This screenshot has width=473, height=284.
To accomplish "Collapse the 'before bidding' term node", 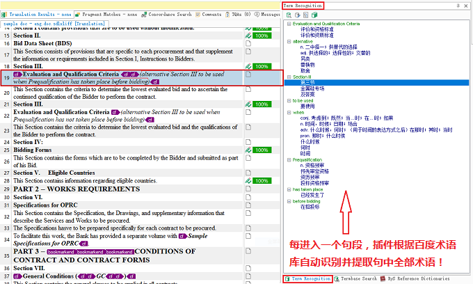I will point(289,201).
